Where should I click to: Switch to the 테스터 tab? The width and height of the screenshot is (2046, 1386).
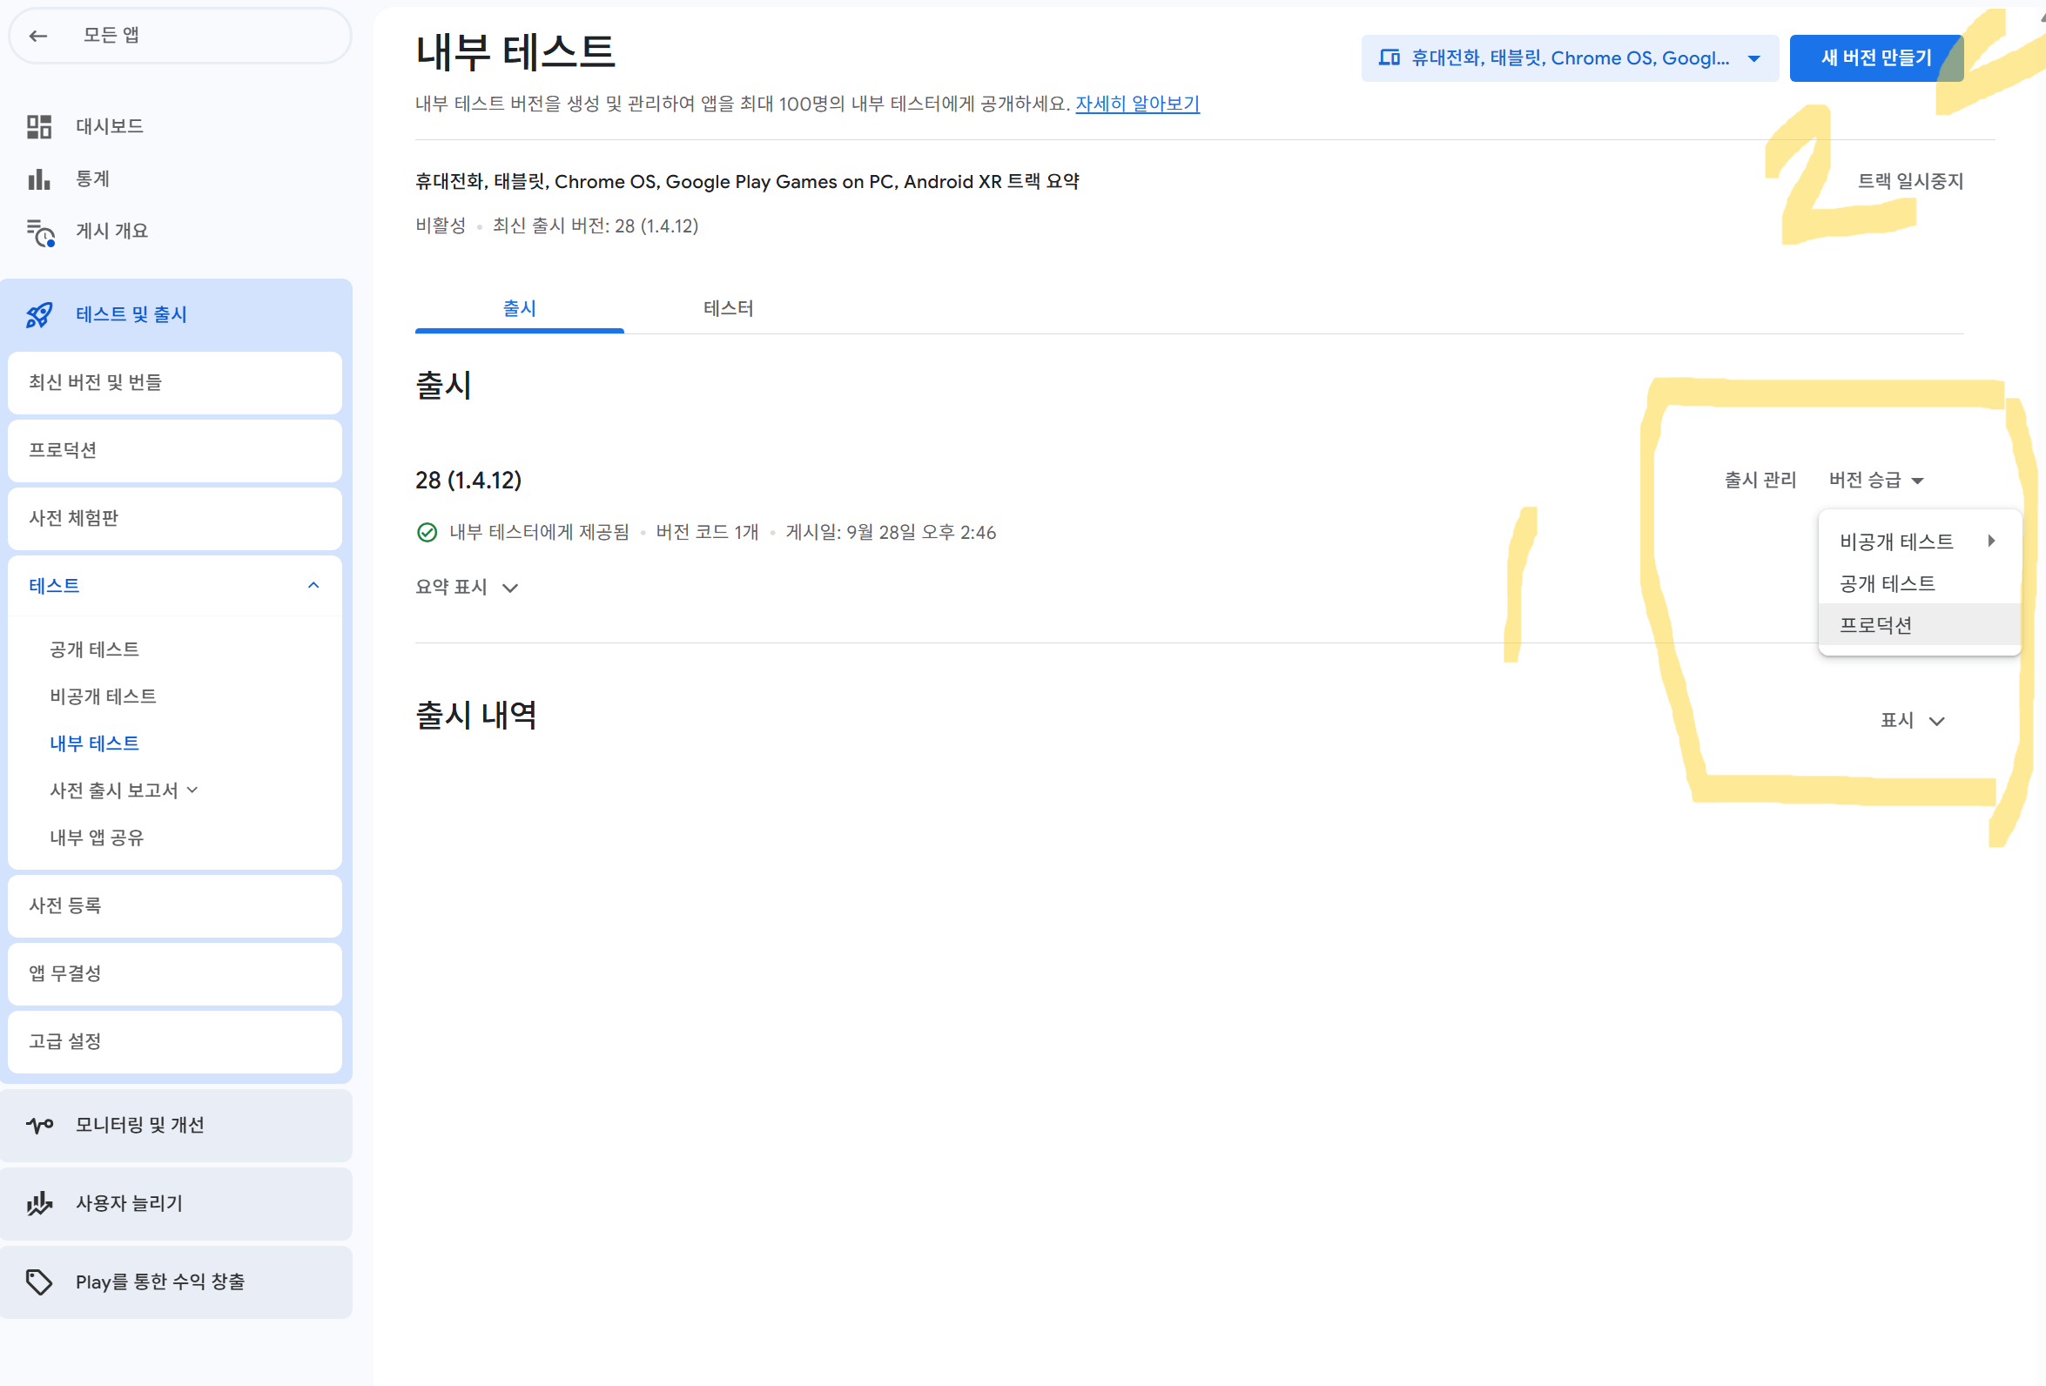(728, 308)
